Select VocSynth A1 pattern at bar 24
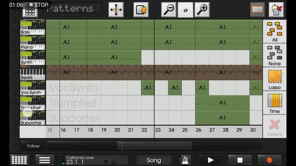The image size is (296, 166). point(175,88)
